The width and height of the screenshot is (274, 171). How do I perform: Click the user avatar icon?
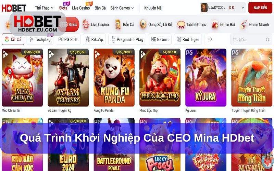tap(204, 8)
